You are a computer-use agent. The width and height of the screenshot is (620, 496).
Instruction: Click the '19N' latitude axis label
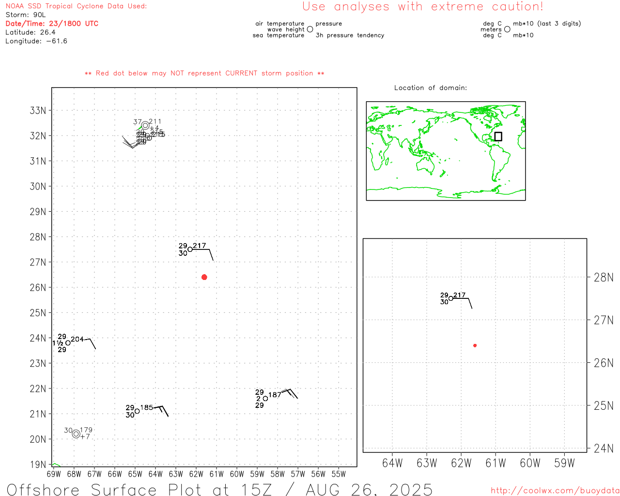pos(38,465)
